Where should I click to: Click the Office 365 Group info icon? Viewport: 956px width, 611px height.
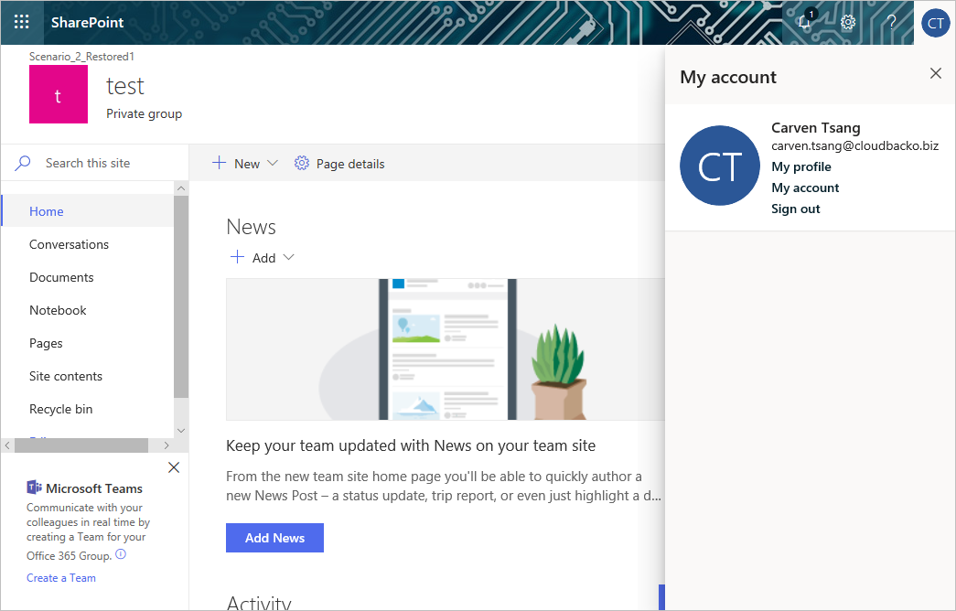[x=121, y=554]
